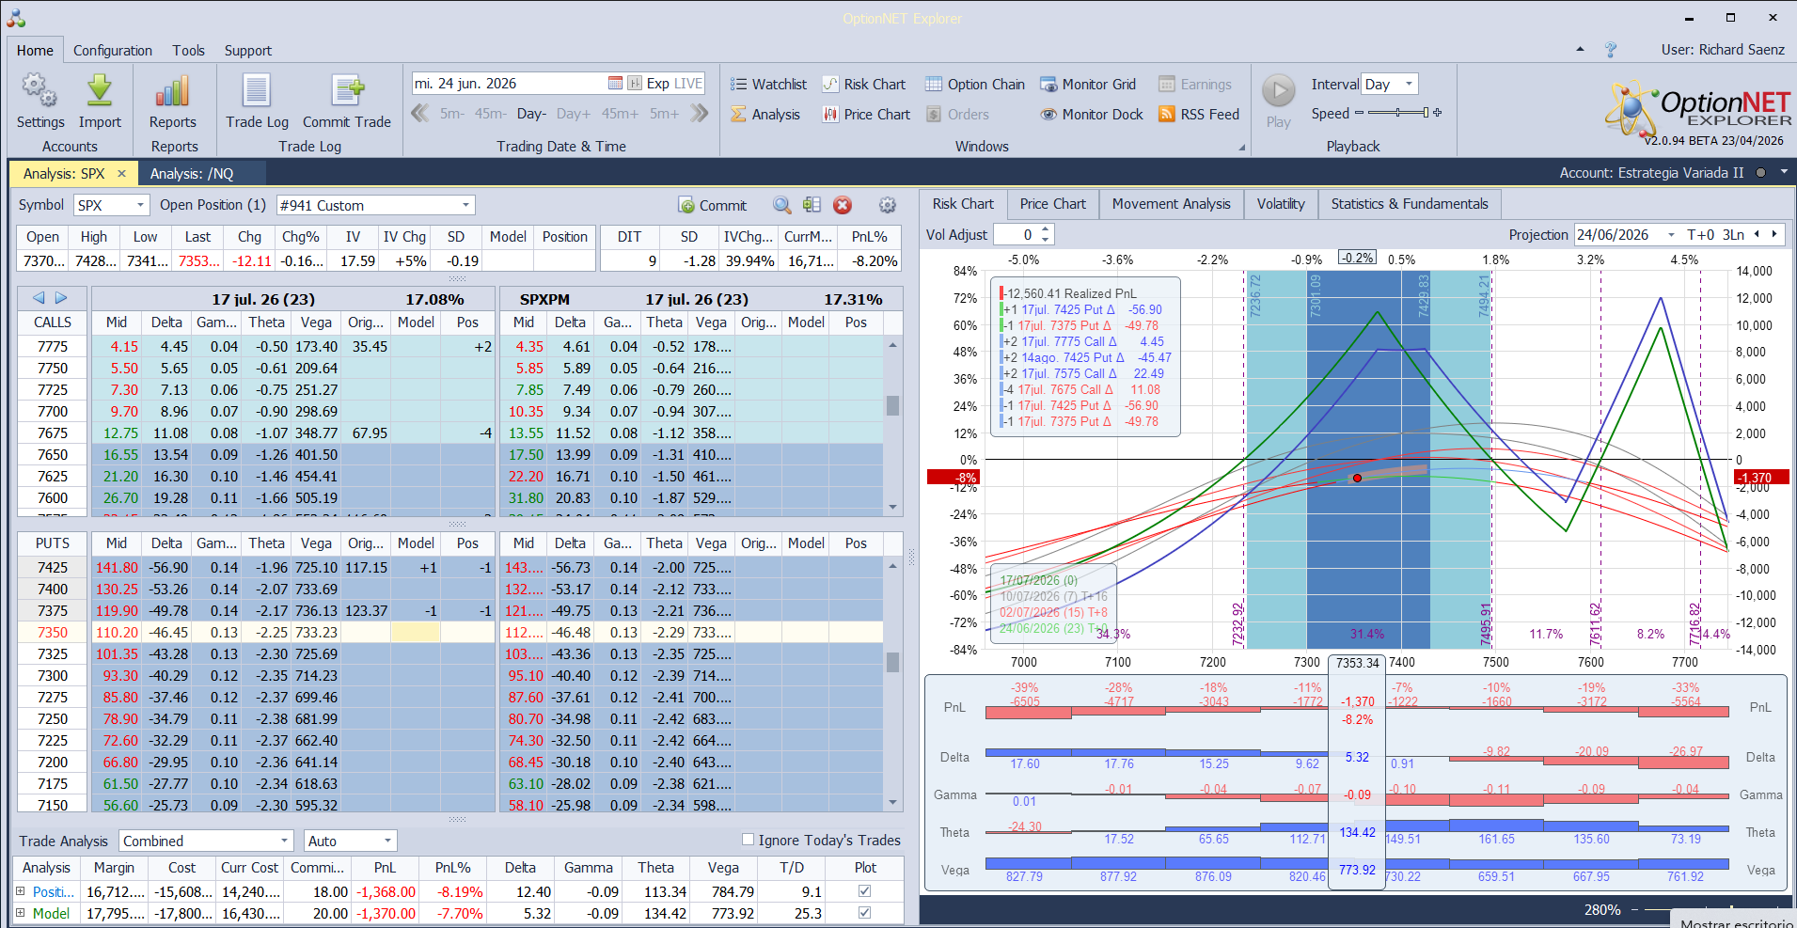Viewport: 1797px width, 928px height.
Task: Click the Import icon
Action: pos(100,101)
